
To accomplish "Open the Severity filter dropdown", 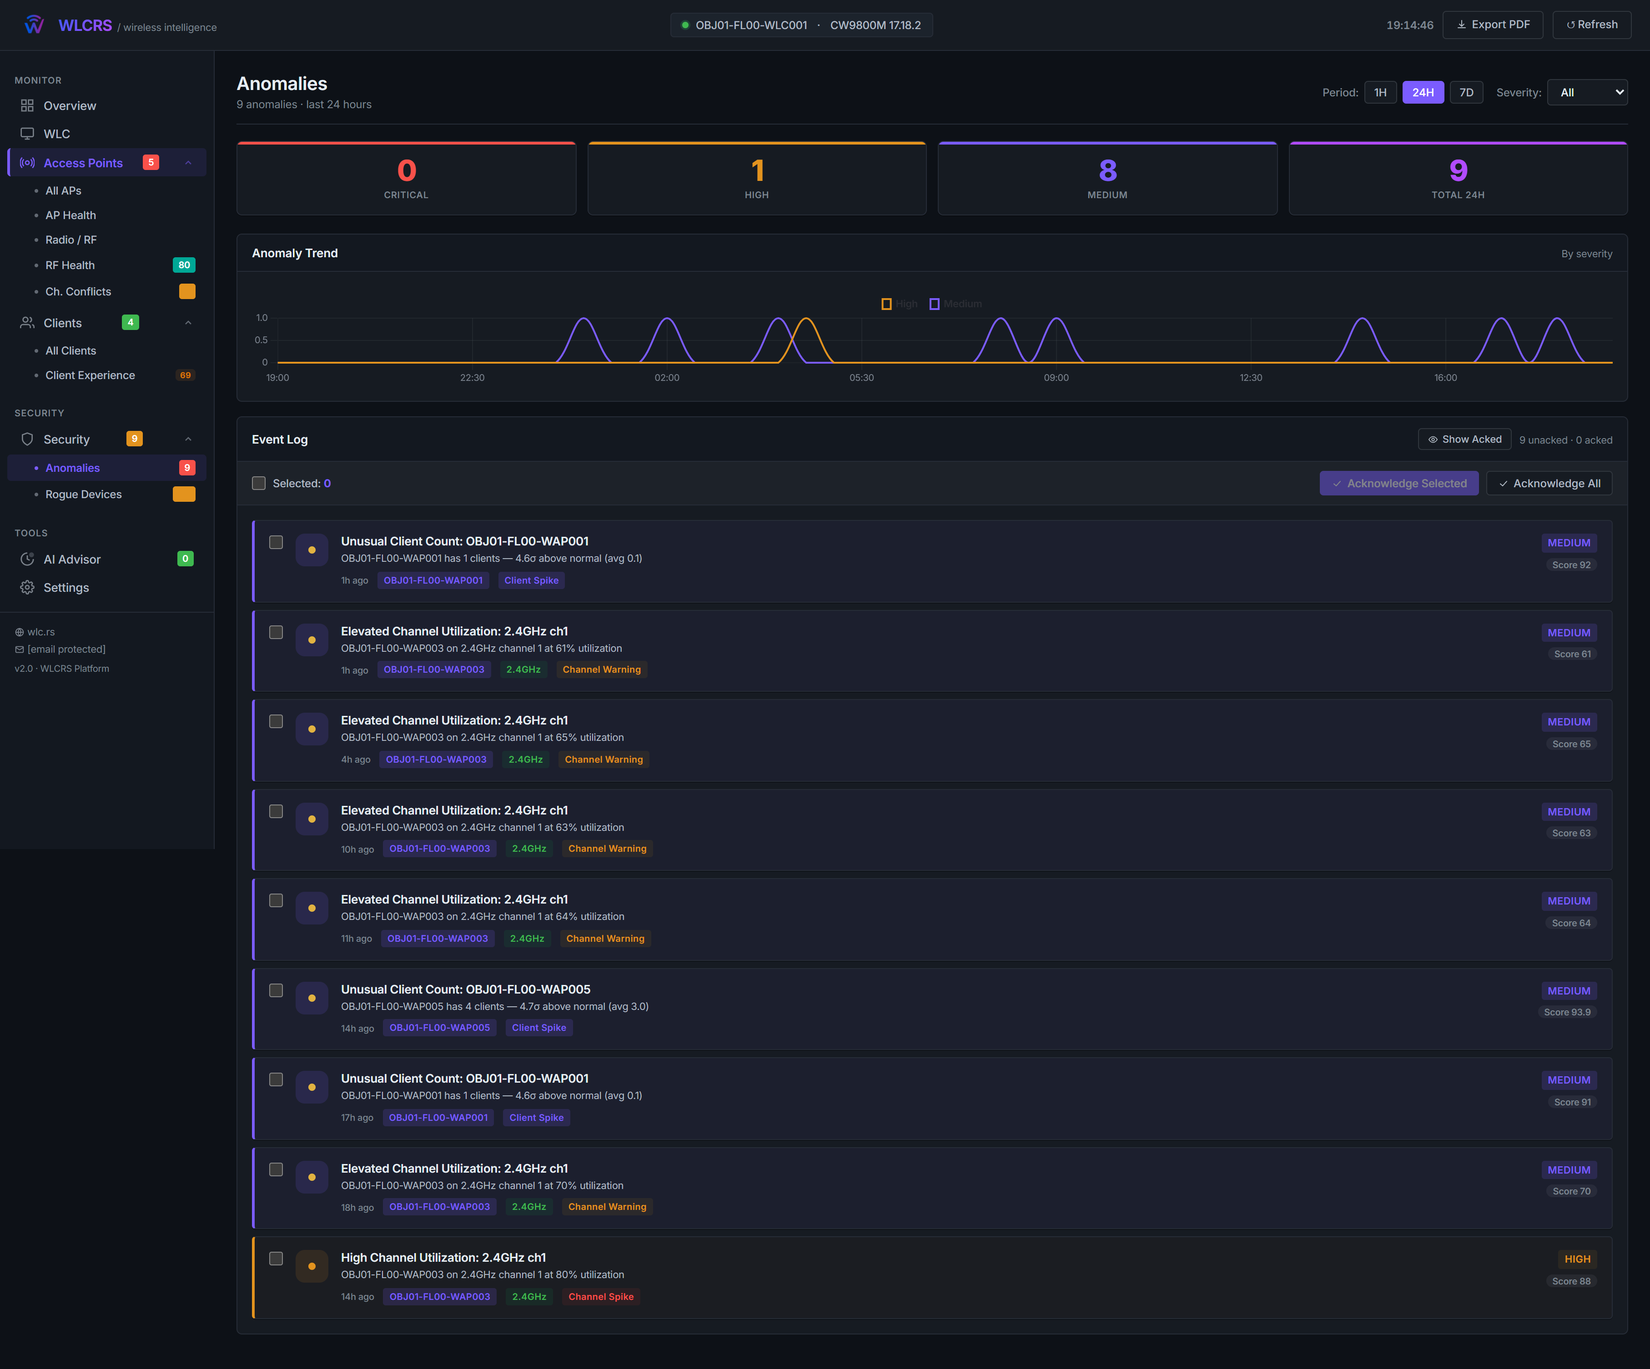I will point(1587,92).
